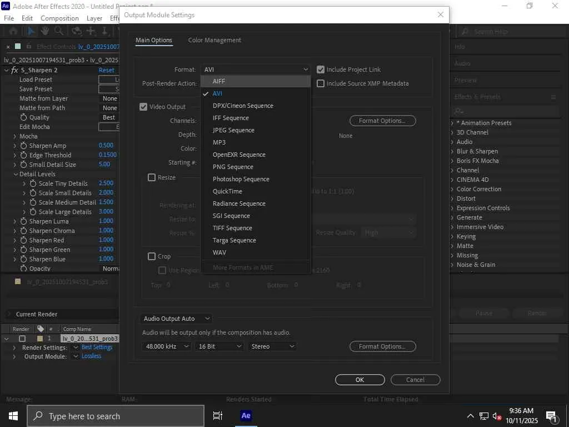Screen dimensions: 569x427
Task: Pick JPEG Sequence format
Action: [256, 130]
